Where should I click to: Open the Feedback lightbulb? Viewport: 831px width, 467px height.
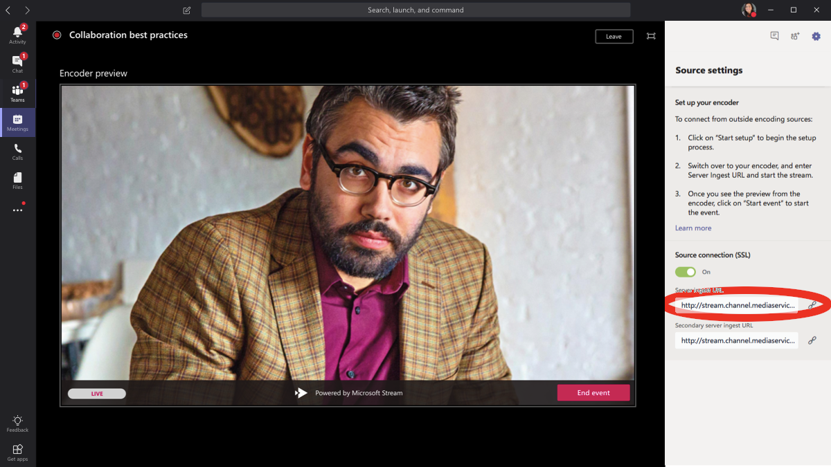click(x=17, y=423)
